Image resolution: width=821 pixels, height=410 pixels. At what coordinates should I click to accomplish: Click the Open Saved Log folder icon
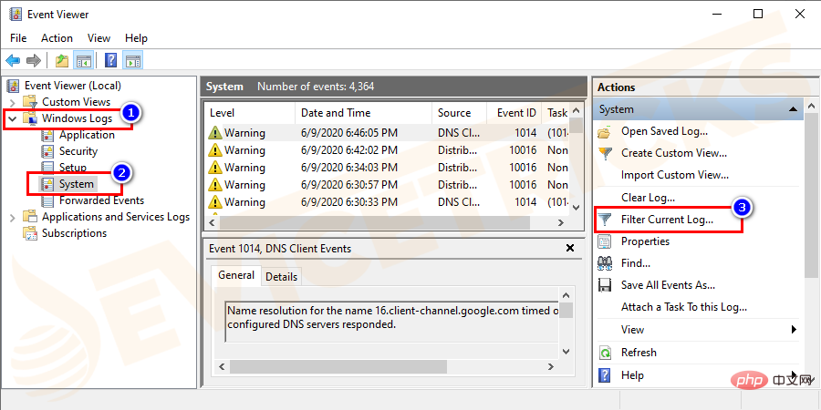605,131
